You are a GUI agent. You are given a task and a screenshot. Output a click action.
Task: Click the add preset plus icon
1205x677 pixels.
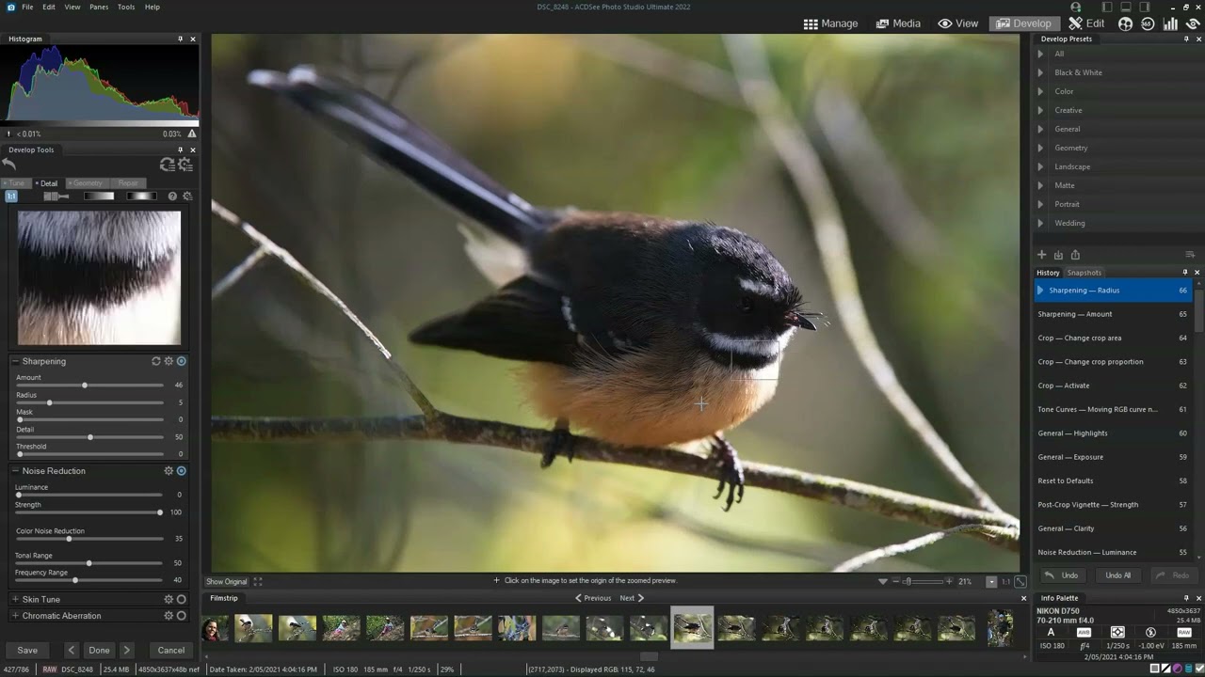[1041, 255]
